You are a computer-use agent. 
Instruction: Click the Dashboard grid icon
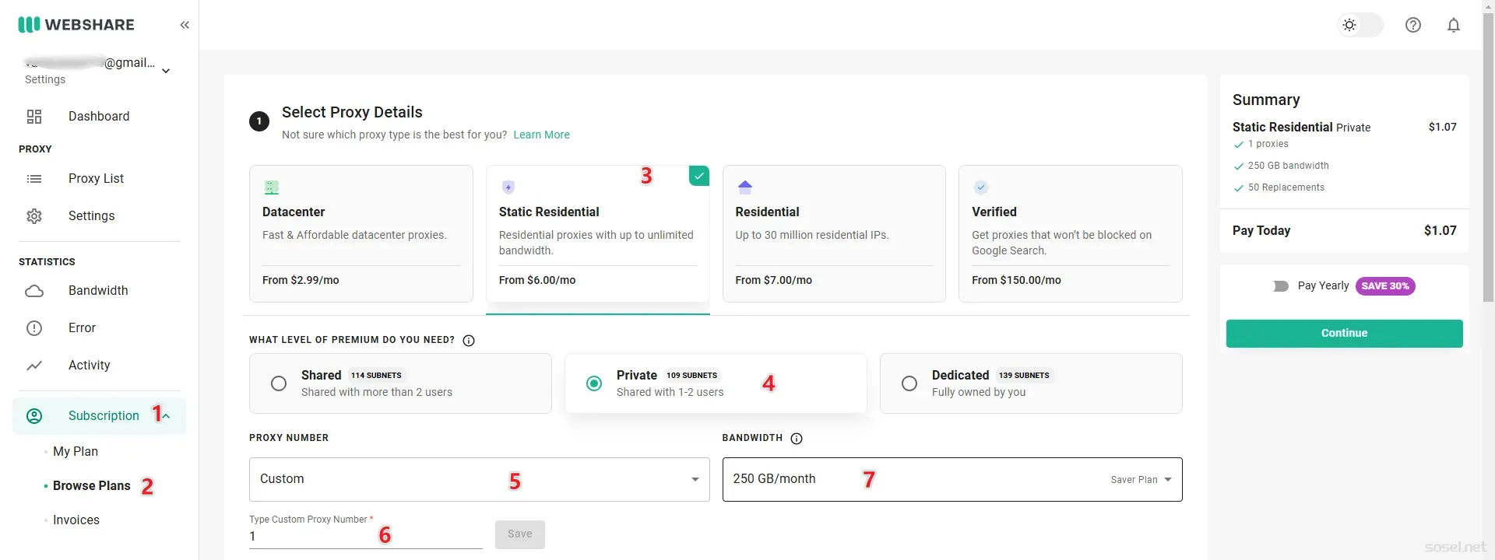34,117
